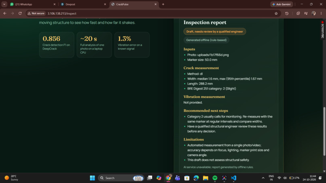Click the Not secure site info badge

[36, 13]
